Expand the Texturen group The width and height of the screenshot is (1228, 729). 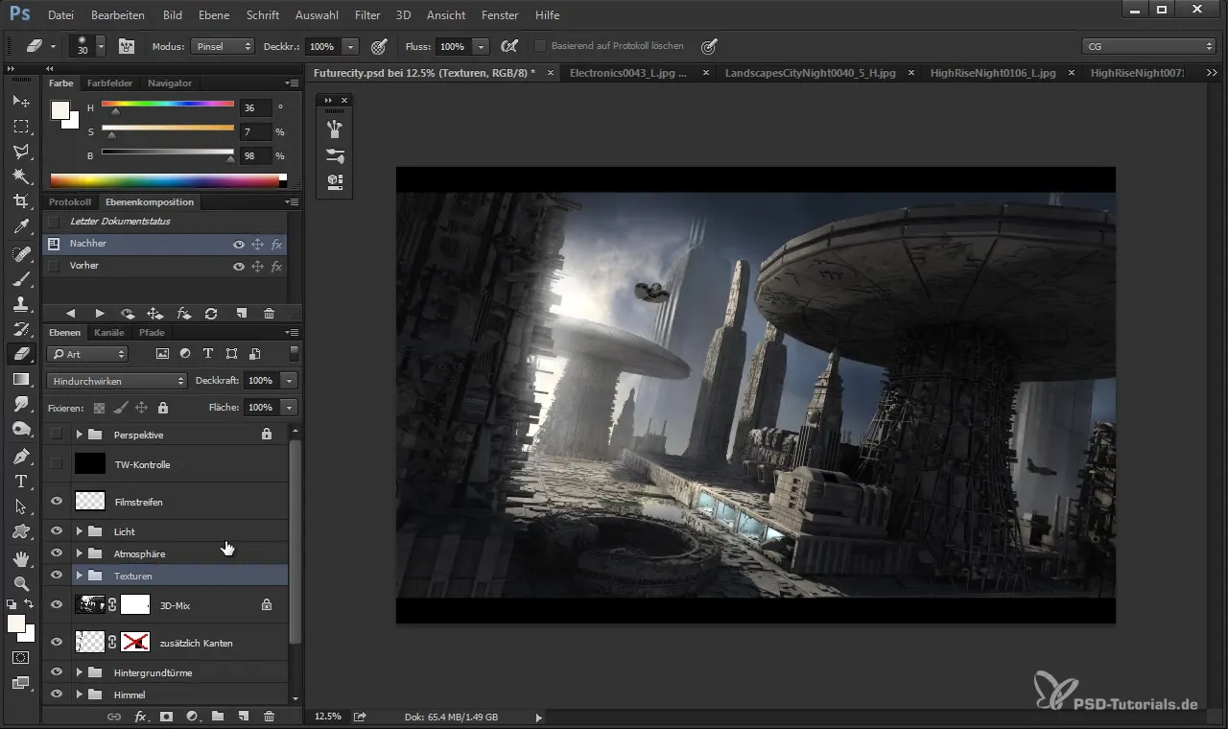pyautogui.click(x=80, y=576)
